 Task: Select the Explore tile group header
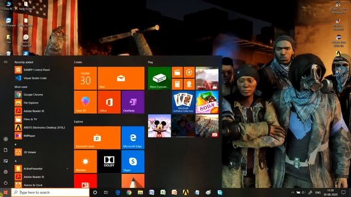(78, 121)
